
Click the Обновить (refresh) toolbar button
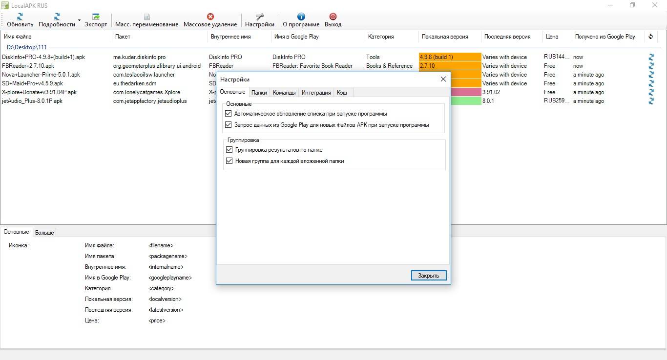tap(20, 20)
